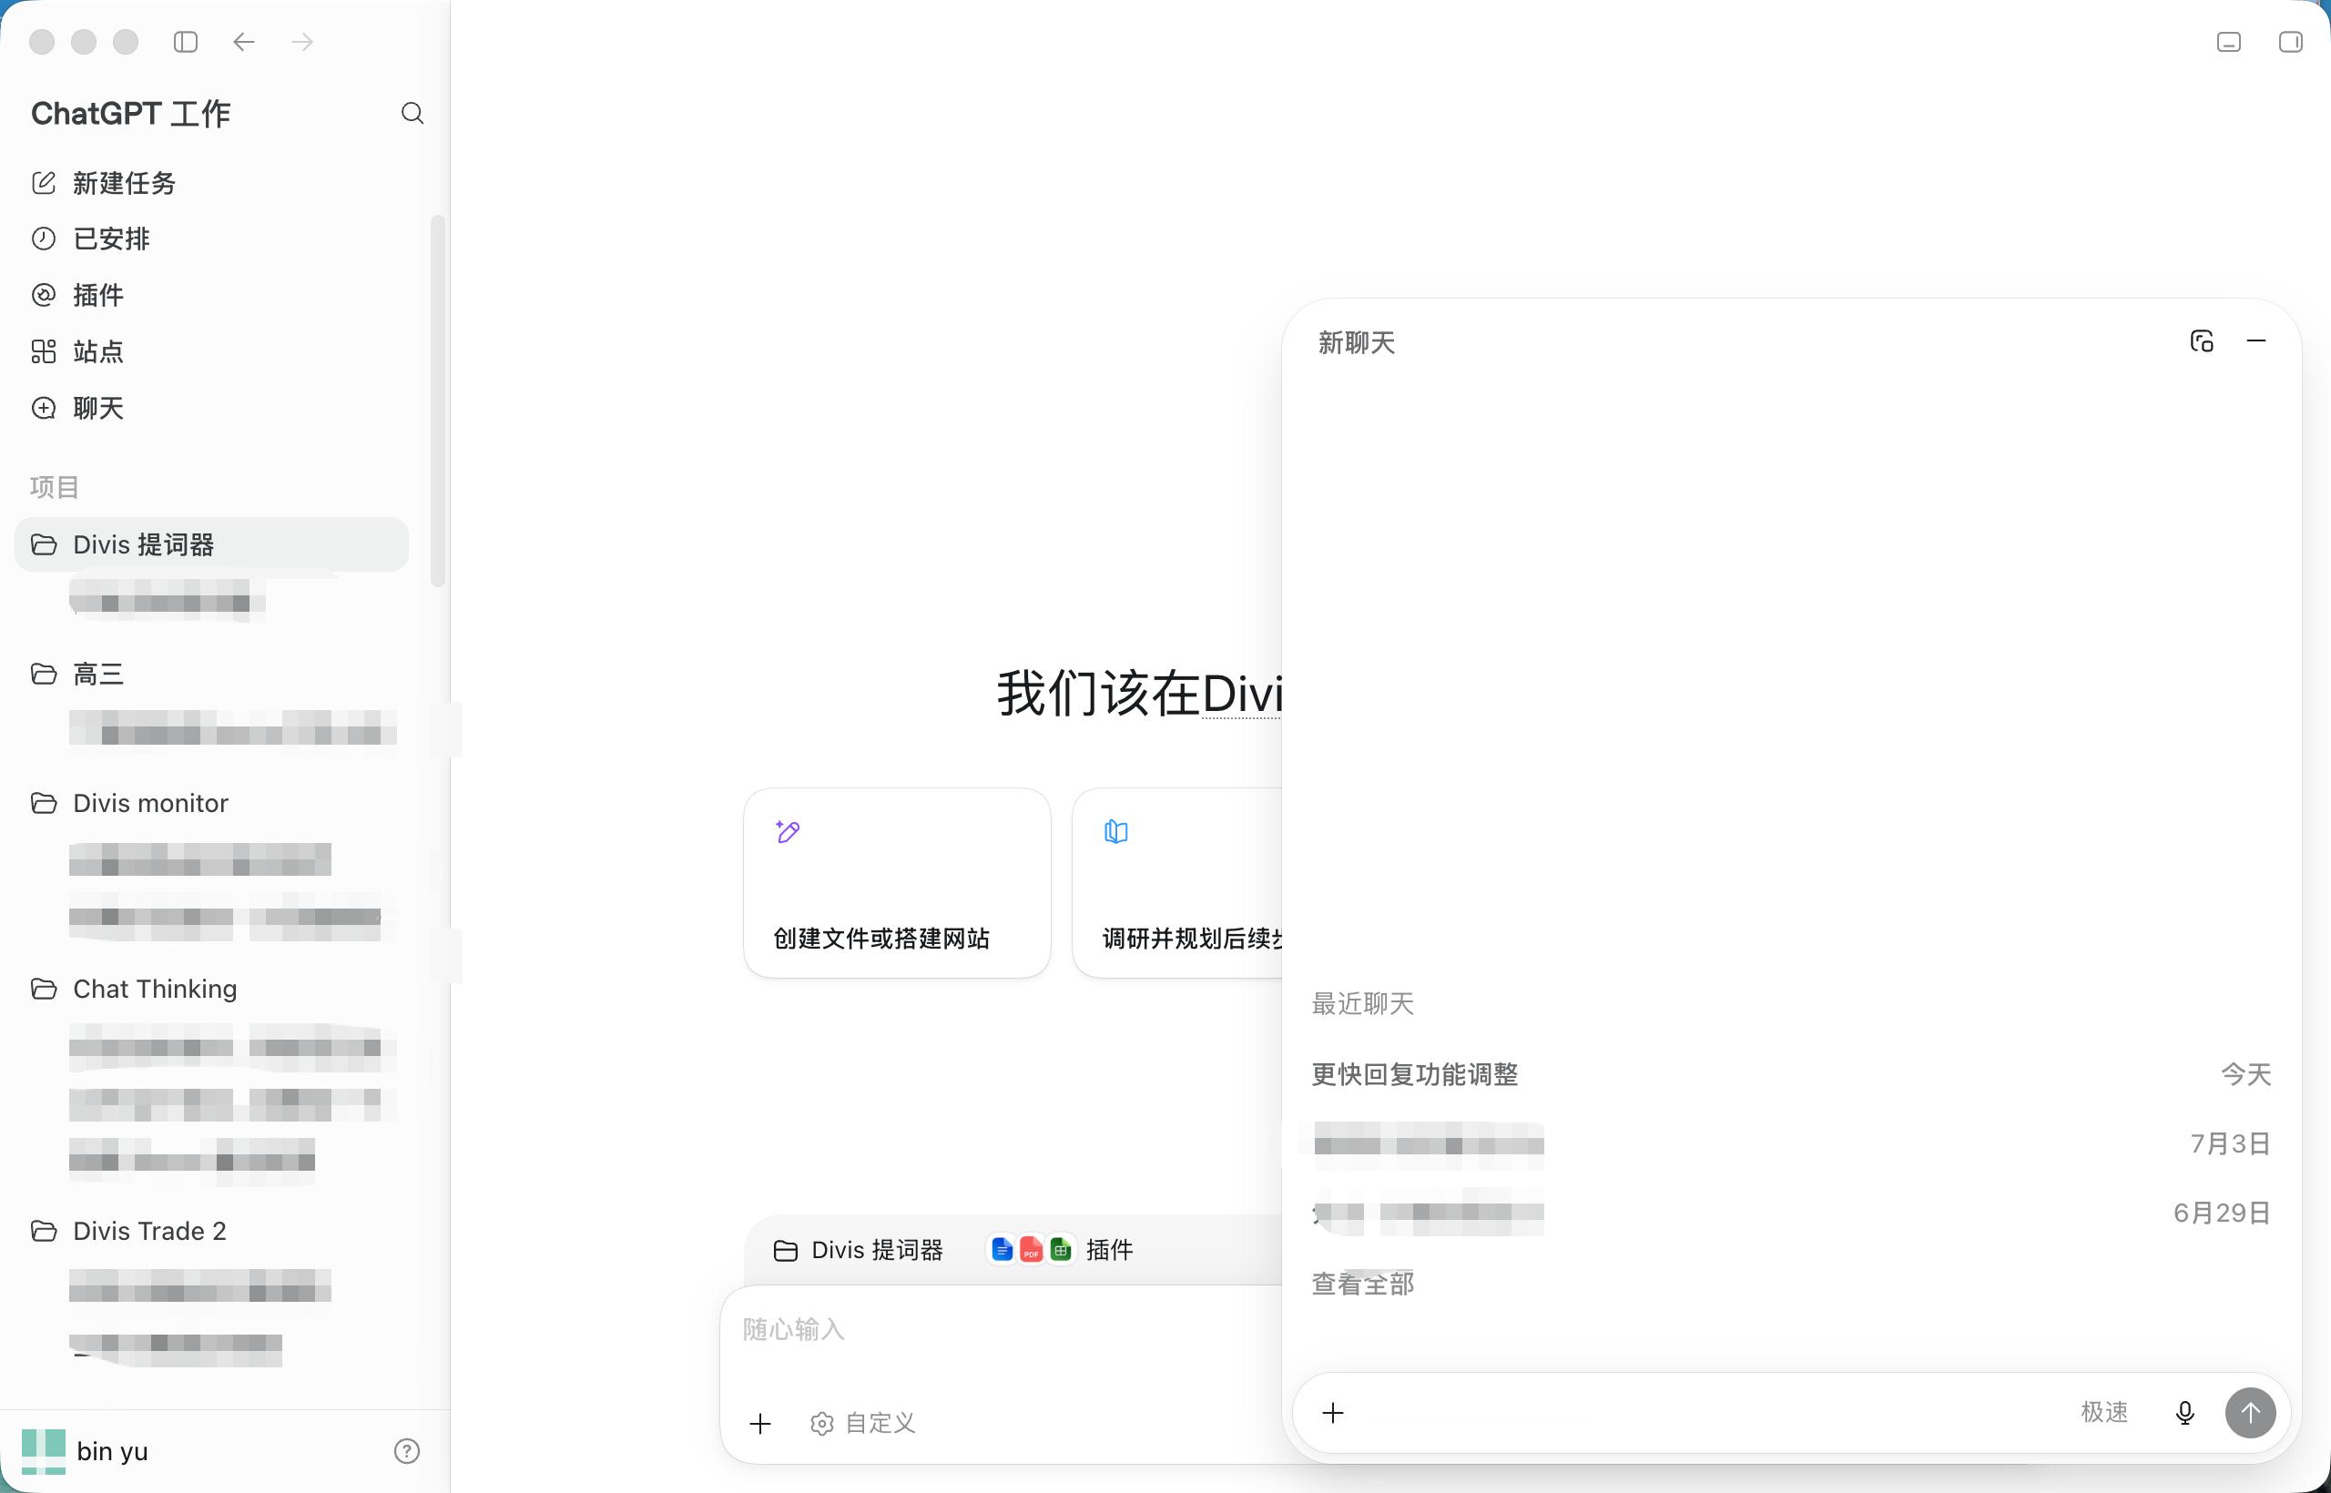Select the Divis 提词器 project
This screenshot has width=2331, height=1493.
(212, 543)
